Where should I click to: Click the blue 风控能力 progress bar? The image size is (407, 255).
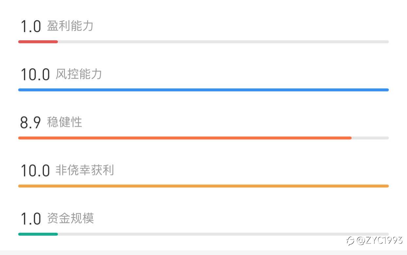pyautogui.click(x=203, y=90)
